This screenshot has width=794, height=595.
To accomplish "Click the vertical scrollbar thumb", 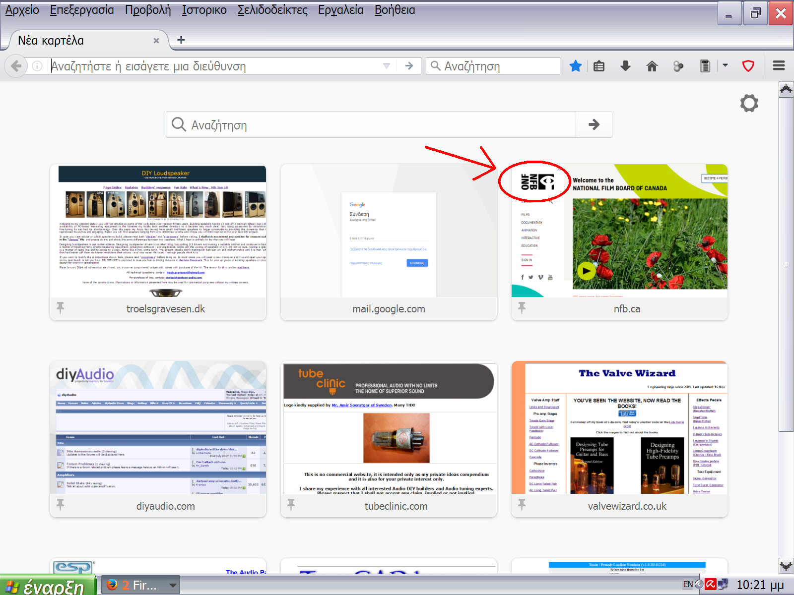I will click(786, 264).
